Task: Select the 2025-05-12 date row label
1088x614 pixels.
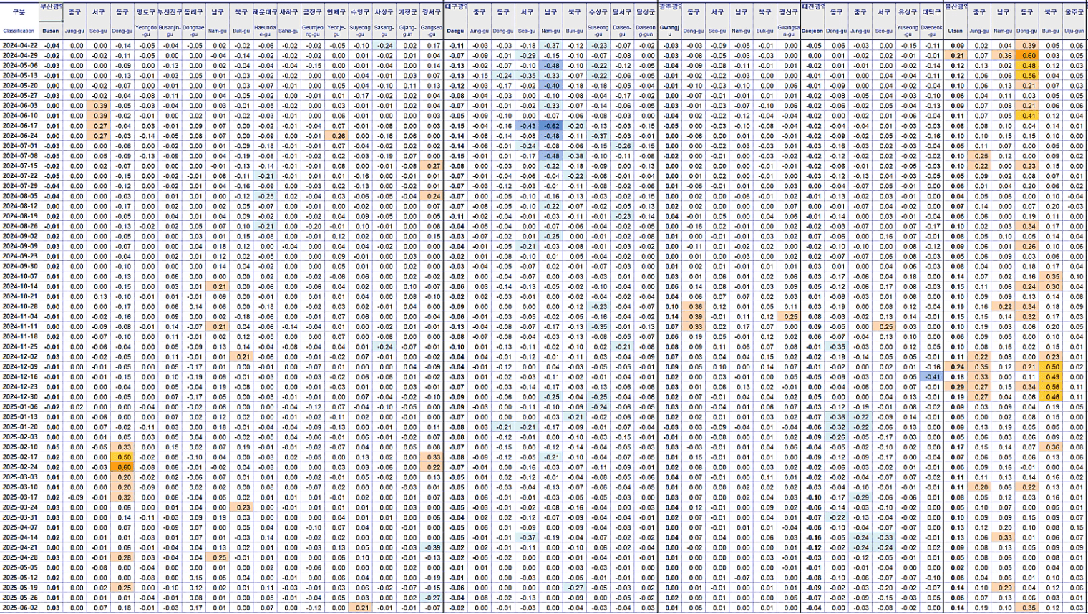Action: point(19,577)
